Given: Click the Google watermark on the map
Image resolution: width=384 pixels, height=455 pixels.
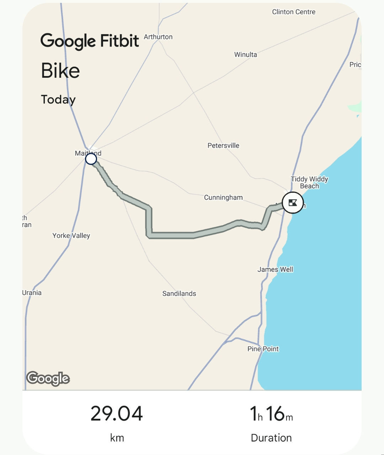Looking at the screenshot, I should point(48,378).
